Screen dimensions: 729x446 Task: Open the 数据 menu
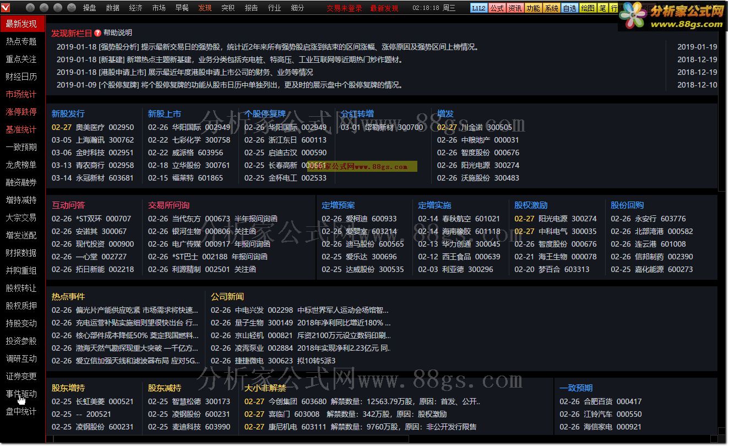coord(112,8)
